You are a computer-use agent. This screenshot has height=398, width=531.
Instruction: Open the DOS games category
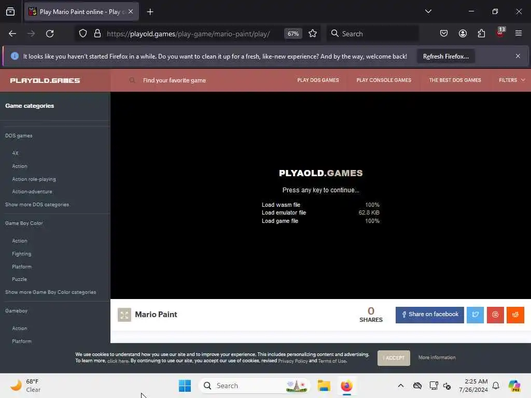pos(19,136)
